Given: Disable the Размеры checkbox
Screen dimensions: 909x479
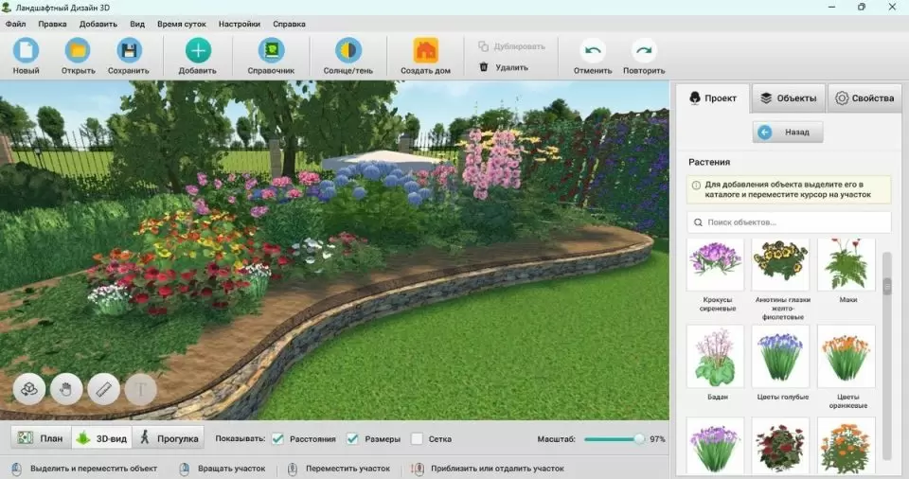Looking at the screenshot, I should click(352, 438).
